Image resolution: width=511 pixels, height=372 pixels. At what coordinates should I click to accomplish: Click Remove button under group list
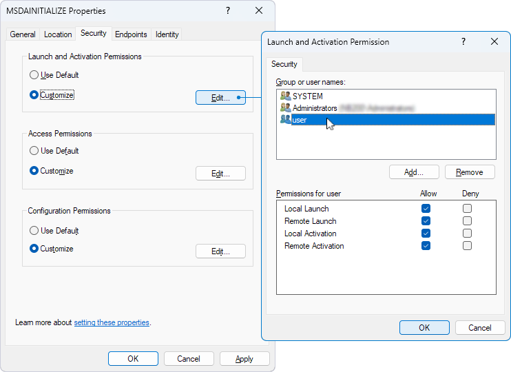470,172
